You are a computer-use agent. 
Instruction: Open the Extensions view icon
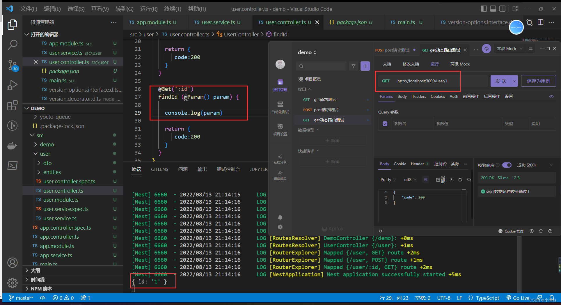pyautogui.click(x=12, y=105)
